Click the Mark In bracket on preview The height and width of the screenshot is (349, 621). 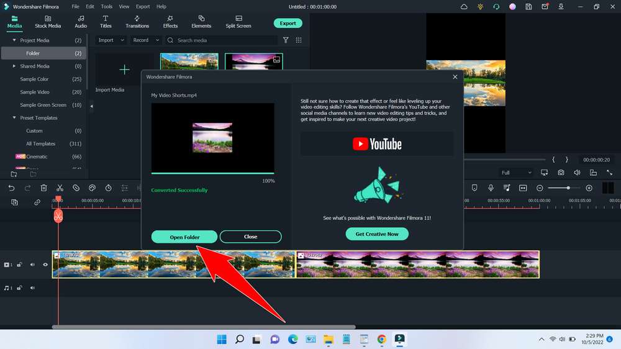553,160
